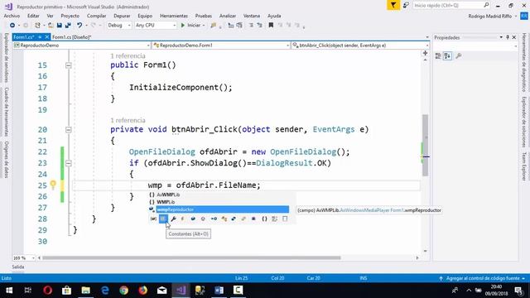Select wmpReproductor in the completion list
530x298 pixels.
[223, 209]
